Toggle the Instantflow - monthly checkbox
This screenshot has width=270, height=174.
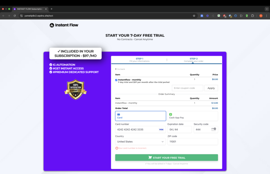pyautogui.click(x=116, y=80)
